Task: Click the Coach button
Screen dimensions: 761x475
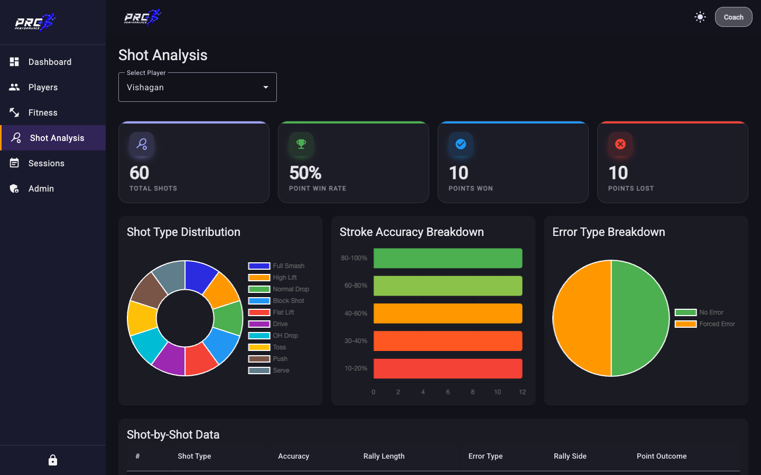Action: (734, 17)
